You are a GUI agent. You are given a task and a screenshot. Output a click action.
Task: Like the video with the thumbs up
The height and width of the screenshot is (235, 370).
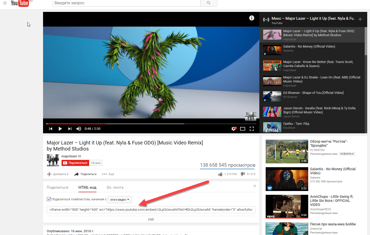[x=220, y=174]
